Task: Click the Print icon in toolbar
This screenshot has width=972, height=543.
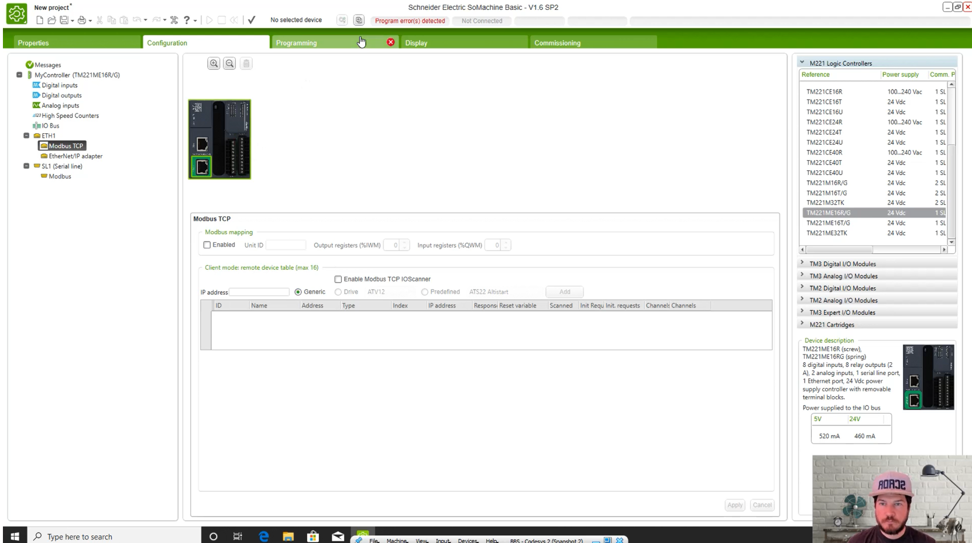Action: click(x=82, y=20)
